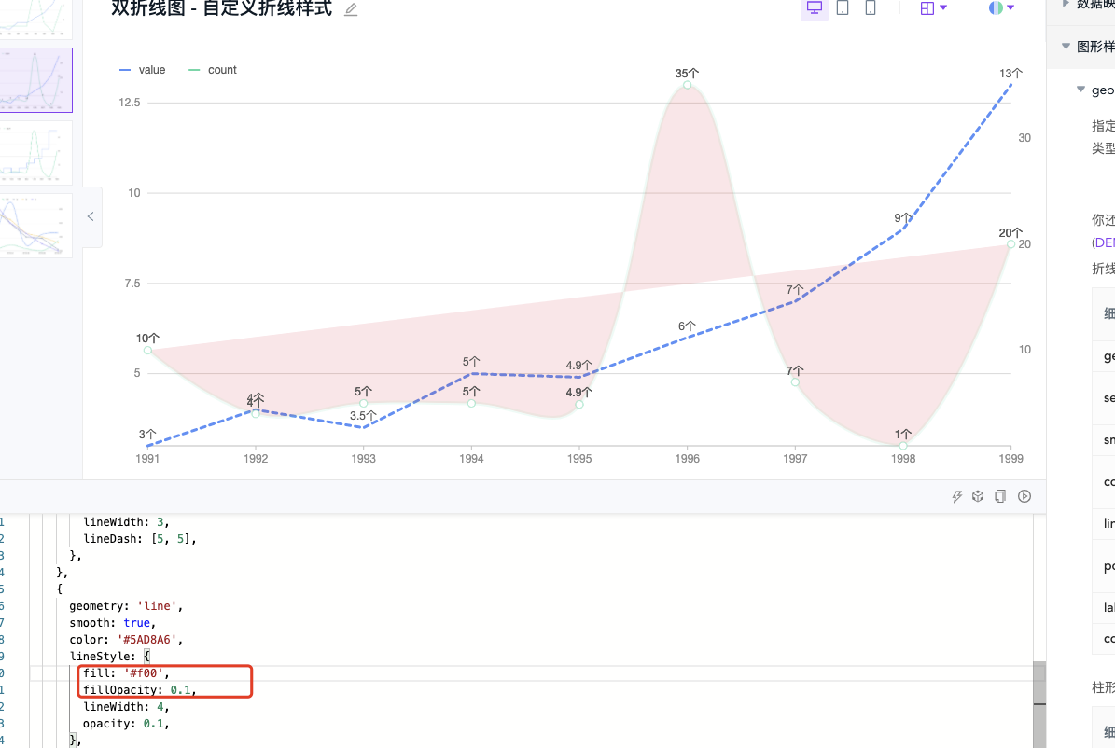
Task: Click the copy code icon in the editor toolbar
Action: (x=999, y=496)
